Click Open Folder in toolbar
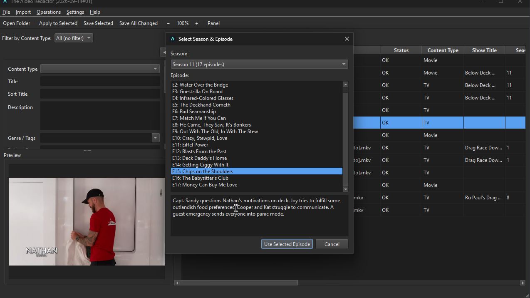The width and height of the screenshot is (530, 298). pos(17,23)
